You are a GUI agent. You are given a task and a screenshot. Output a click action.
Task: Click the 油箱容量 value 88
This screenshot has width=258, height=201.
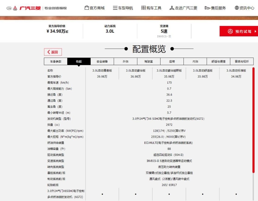(169, 149)
